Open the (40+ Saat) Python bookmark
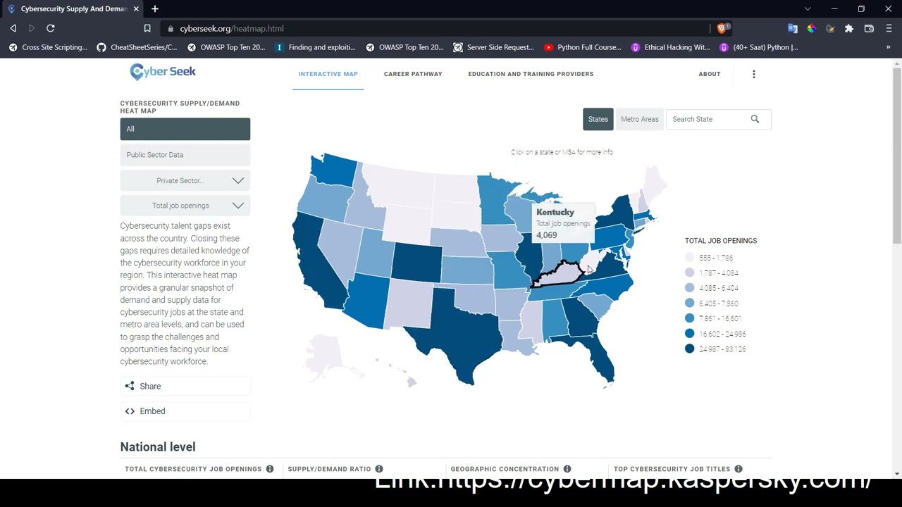Viewport: 902px width, 507px height. pyautogui.click(x=758, y=47)
